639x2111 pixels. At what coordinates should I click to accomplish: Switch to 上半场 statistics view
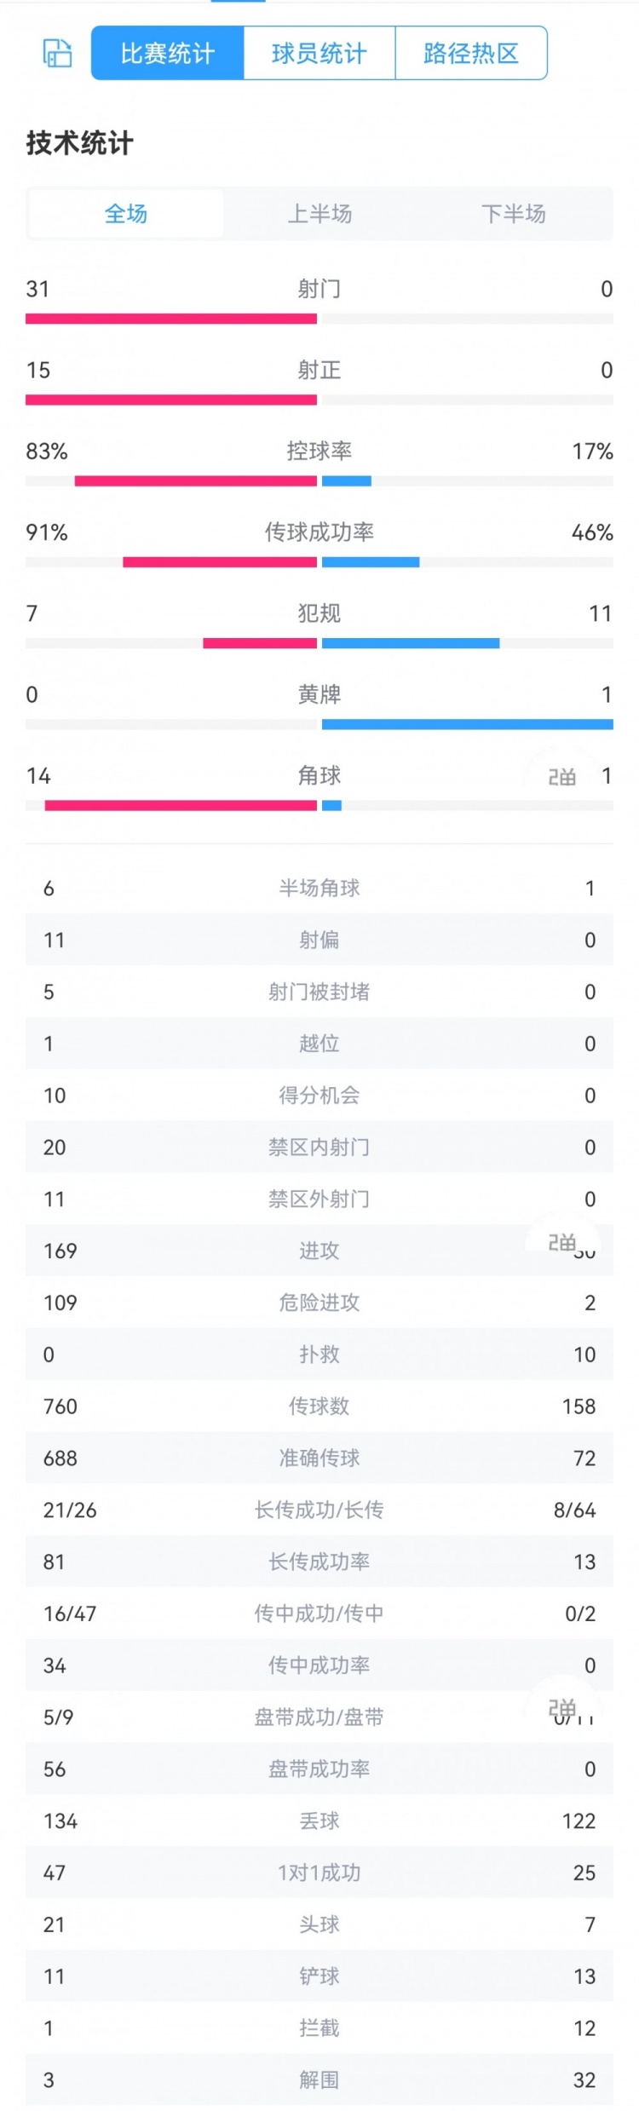pos(319,215)
